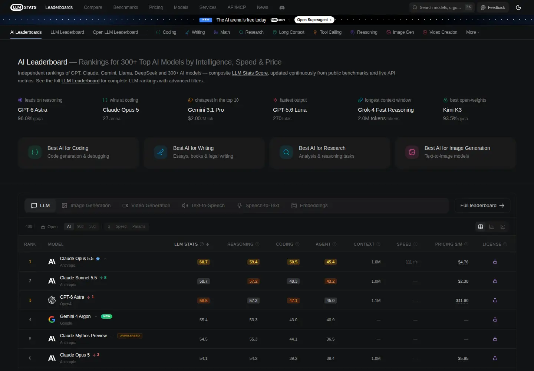Click the Google logo beside Gemini 4 Argon

coord(52,319)
